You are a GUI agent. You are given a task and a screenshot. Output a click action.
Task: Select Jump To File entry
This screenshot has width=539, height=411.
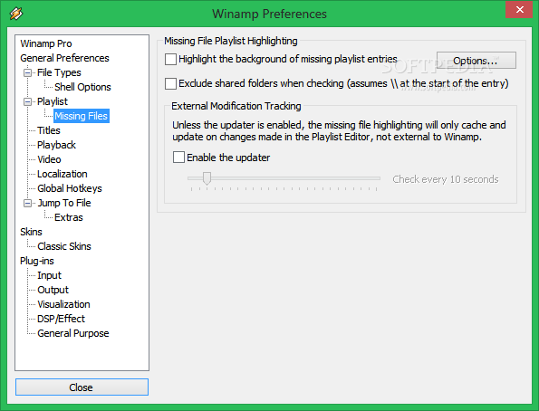pos(64,203)
